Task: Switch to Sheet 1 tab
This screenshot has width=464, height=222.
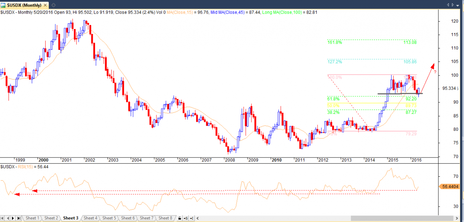Action: tap(32, 219)
